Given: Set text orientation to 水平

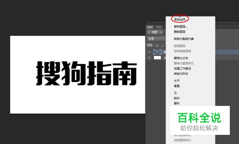Looking at the screenshot, I should (176, 81).
